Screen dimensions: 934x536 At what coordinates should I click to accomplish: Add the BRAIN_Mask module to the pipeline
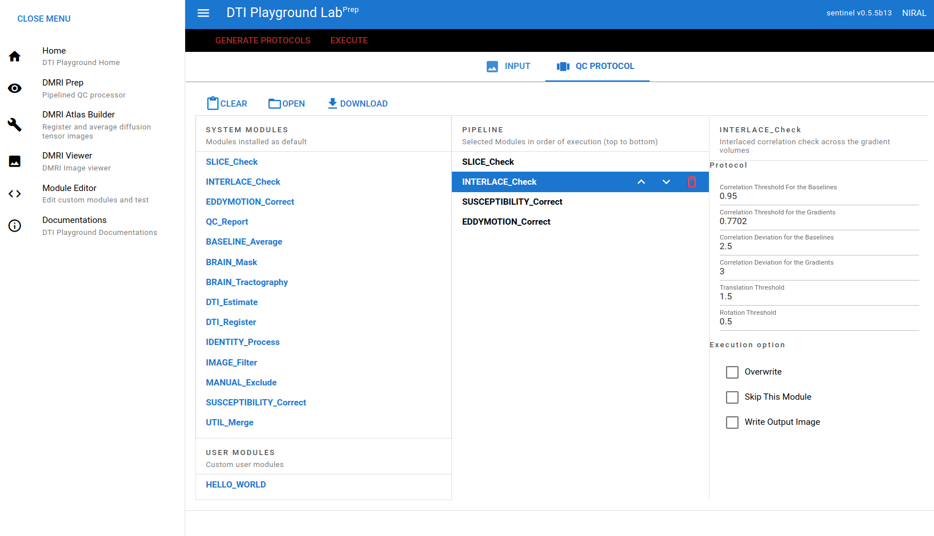[231, 262]
